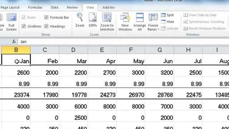Viewport: 229px width, 129px height.
Task: Open the Review tab
Action: pyautogui.click(x=72, y=8)
